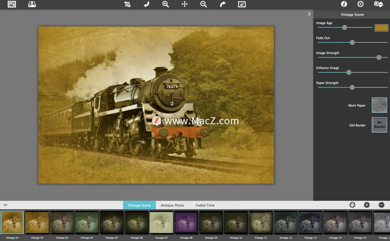Viewport: 390px width, 241px height.
Task: Click the Worn Paper label
Action: point(357,105)
